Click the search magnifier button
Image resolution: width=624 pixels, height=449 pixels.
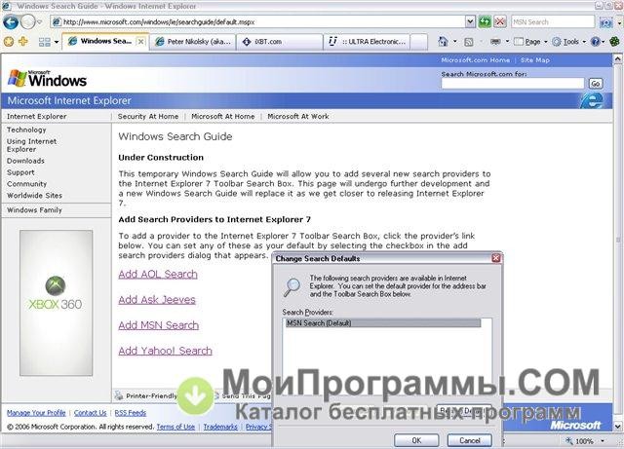click(604, 22)
